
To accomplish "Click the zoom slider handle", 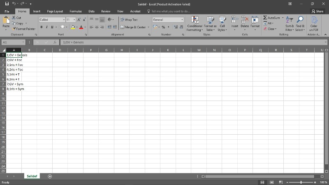I will click(301, 182).
